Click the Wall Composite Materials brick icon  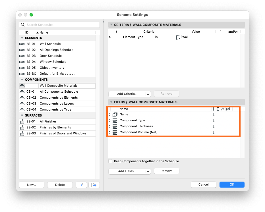pyautogui.click(x=22, y=86)
